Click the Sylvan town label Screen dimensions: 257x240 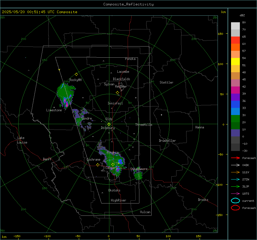[109, 84]
